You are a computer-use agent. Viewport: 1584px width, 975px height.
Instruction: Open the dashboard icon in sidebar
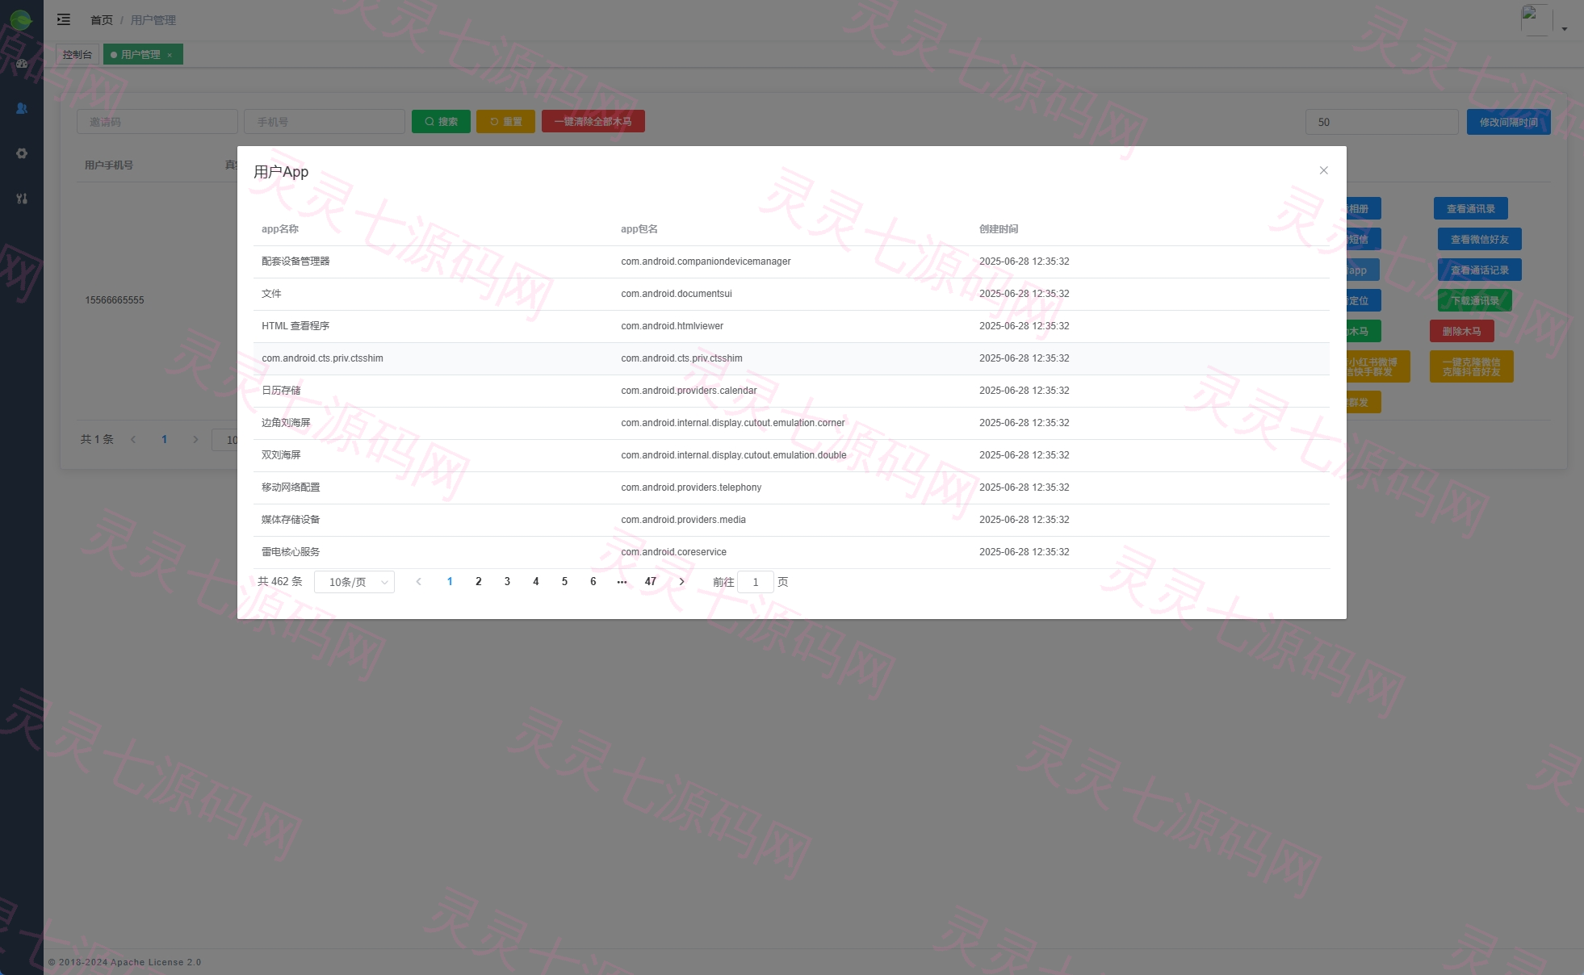click(x=22, y=64)
